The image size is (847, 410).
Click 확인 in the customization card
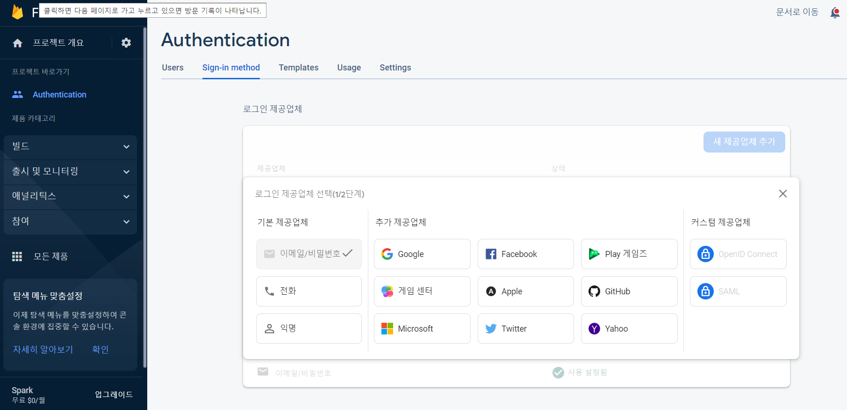pos(100,349)
